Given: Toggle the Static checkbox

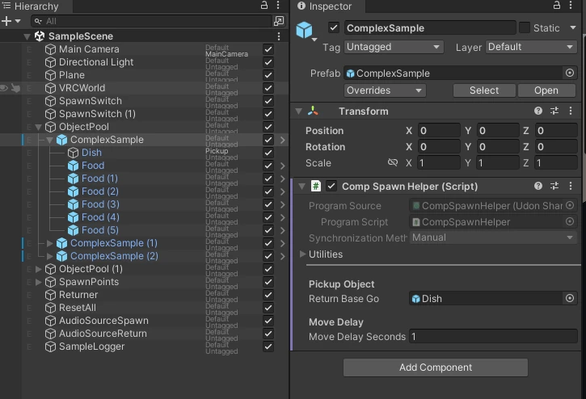Looking at the screenshot, I should click(x=525, y=27).
